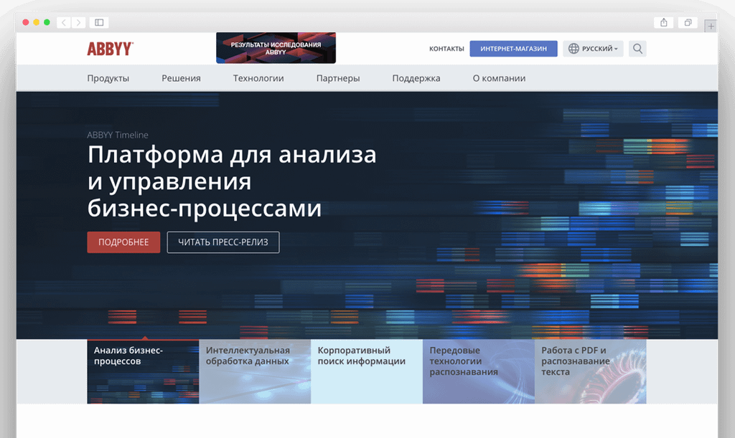Select the Работа с PDF tile
The width and height of the screenshot is (735, 438).
click(x=590, y=371)
